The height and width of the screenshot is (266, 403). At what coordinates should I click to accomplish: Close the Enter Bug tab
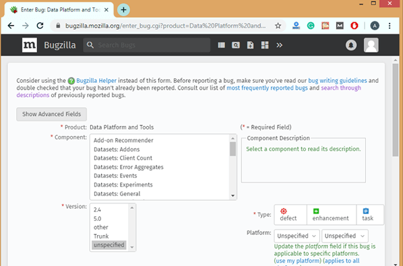[x=106, y=9]
